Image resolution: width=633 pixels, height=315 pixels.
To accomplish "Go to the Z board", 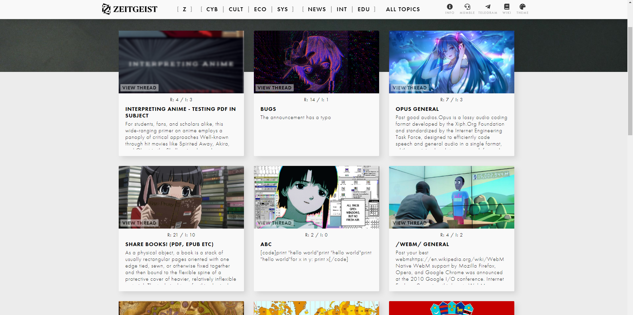I will [185, 9].
